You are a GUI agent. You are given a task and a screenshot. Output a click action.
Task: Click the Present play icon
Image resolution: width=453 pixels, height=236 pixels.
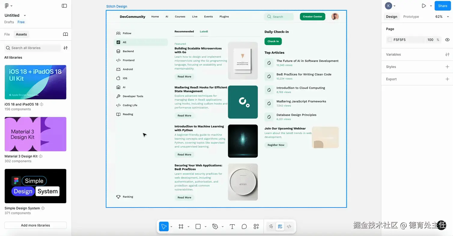(x=424, y=6)
